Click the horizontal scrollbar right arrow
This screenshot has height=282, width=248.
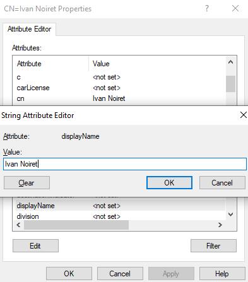220,225
